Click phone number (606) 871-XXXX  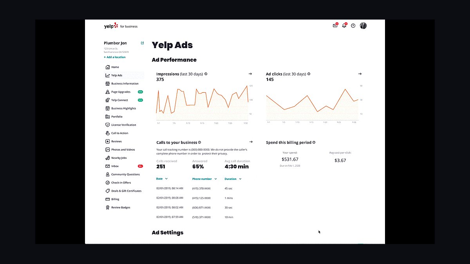coord(201,208)
